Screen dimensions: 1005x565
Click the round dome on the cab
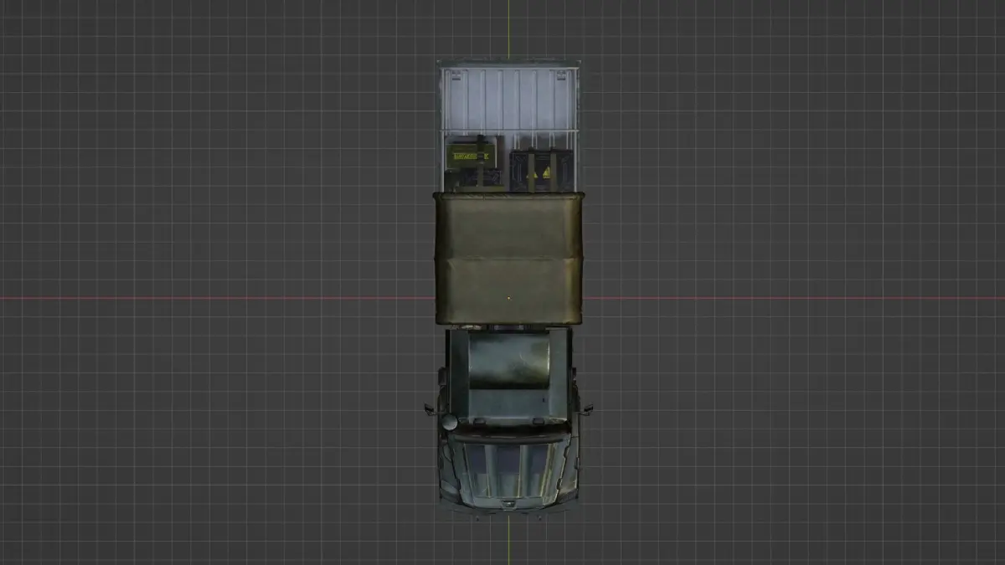click(x=450, y=422)
